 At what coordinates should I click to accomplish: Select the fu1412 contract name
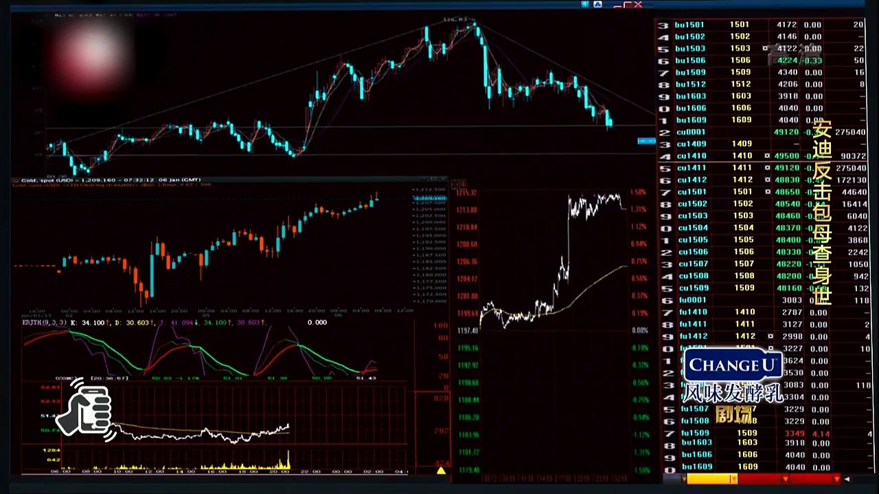(693, 336)
